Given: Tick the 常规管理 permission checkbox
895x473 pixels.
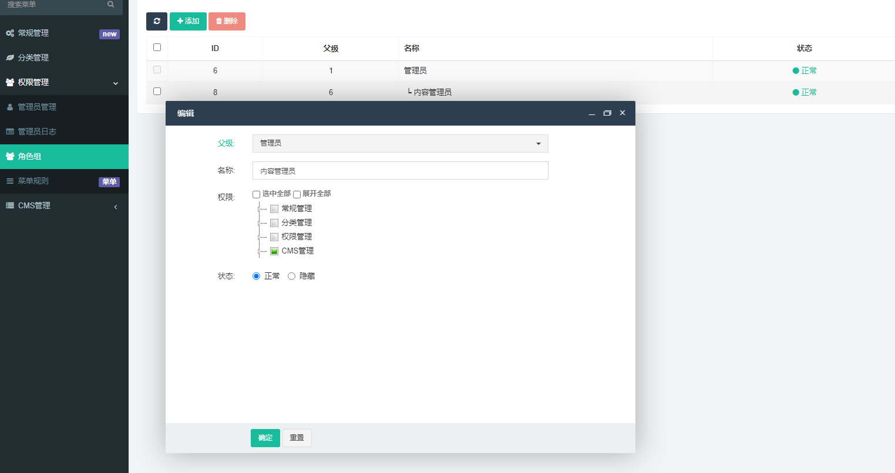Looking at the screenshot, I should (x=274, y=209).
